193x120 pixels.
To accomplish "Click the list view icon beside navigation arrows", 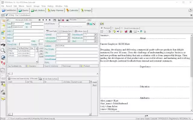I will (54, 20).
